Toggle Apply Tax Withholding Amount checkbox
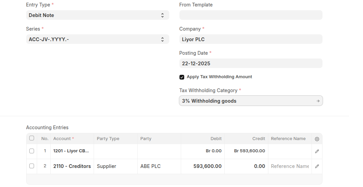This screenshot has height=187, width=363. (x=182, y=77)
